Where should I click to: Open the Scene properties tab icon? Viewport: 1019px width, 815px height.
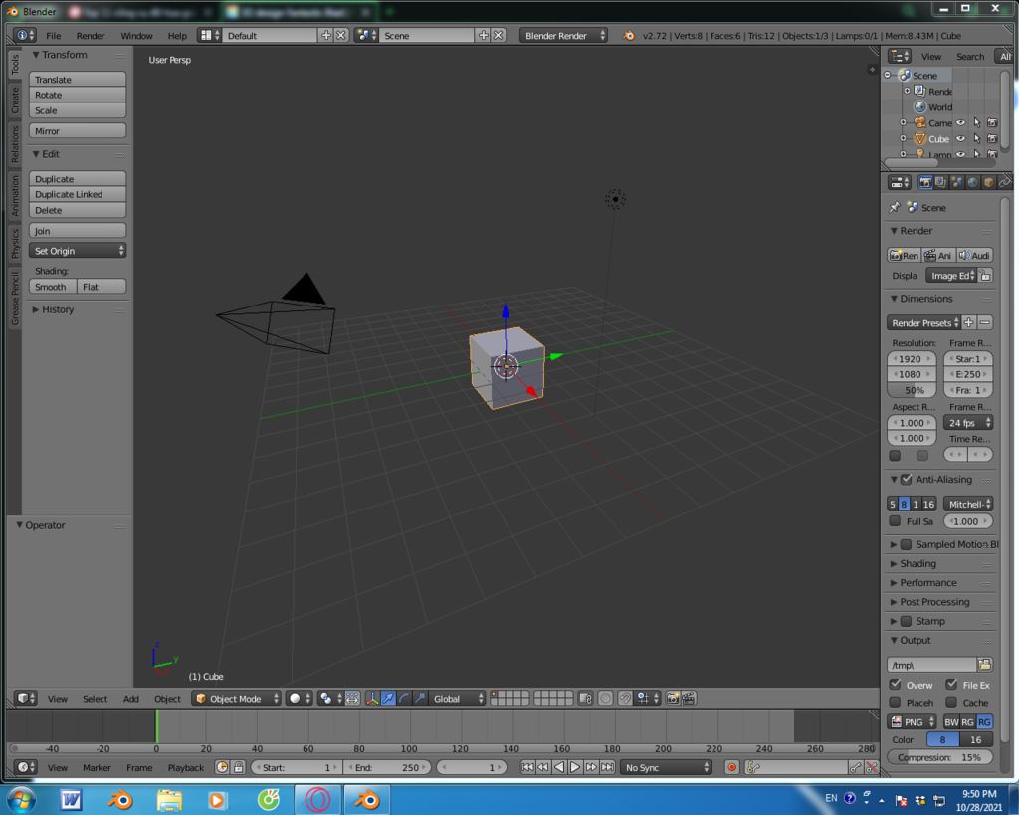[956, 183]
